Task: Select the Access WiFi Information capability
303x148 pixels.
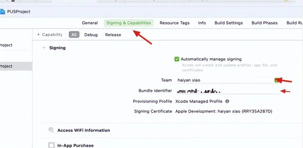Action: (84, 130)
